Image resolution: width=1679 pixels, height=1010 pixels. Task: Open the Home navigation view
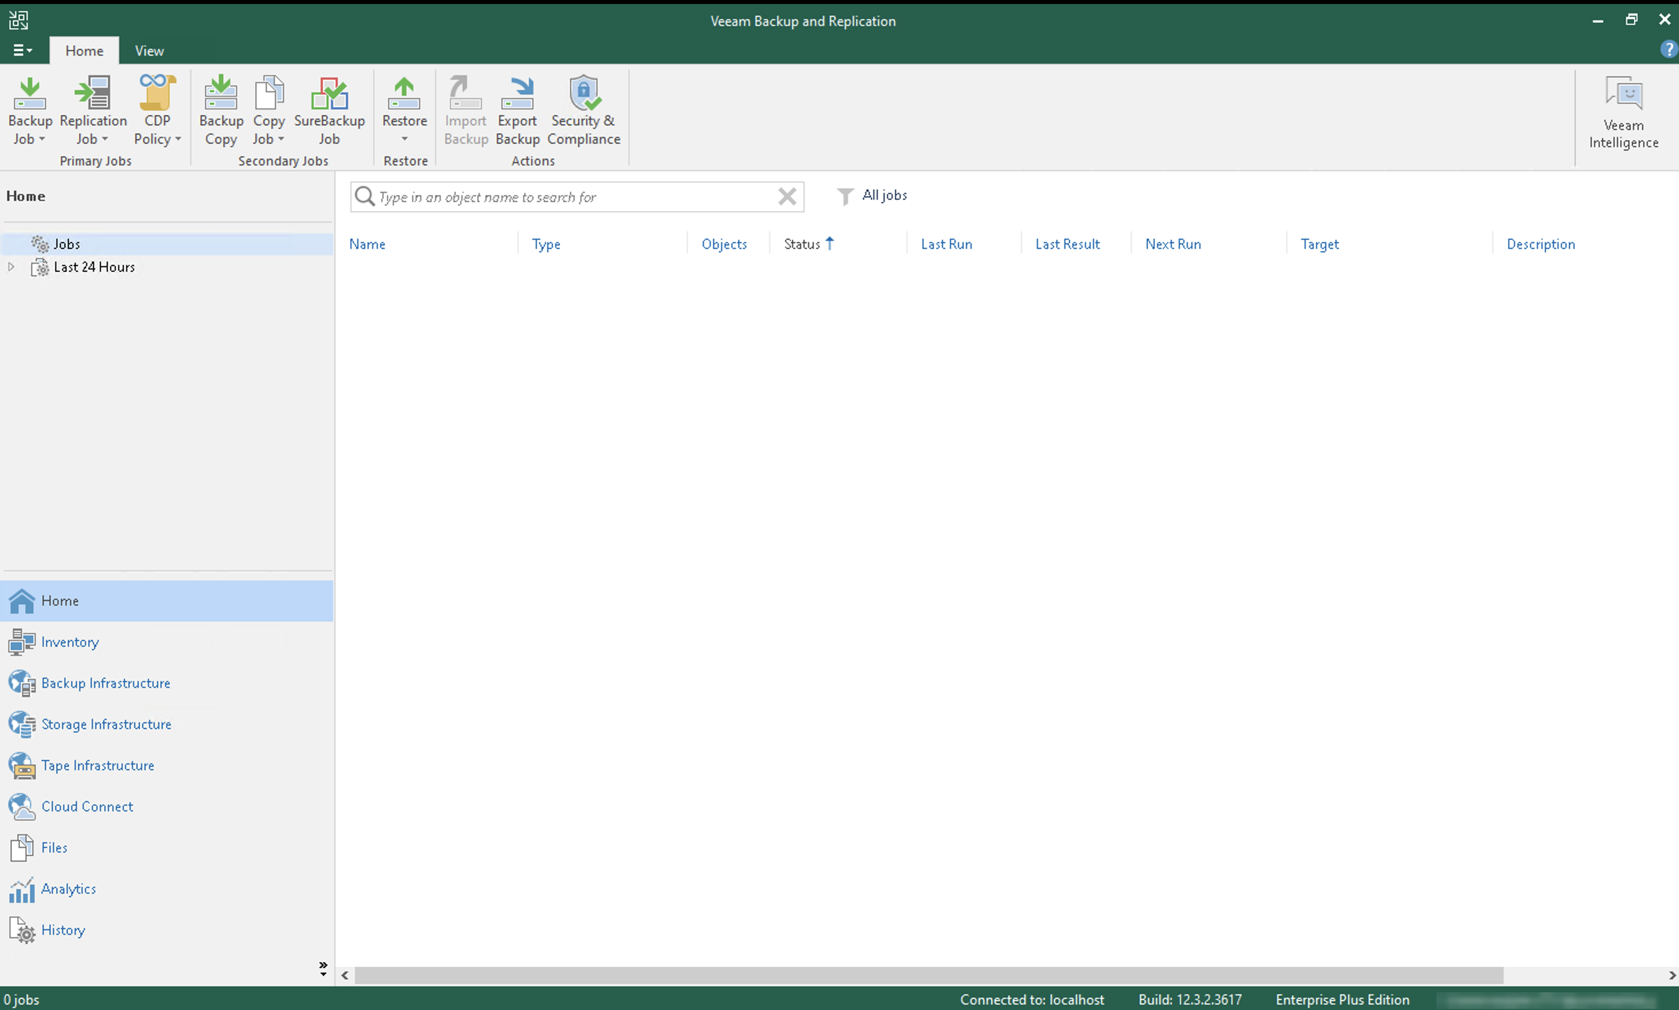pyautogui.click(x=167, y=601)
